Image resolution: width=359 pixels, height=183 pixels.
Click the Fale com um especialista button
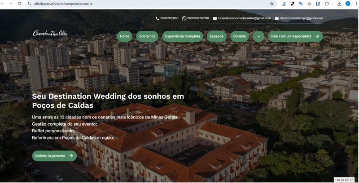tap(296, 36)
